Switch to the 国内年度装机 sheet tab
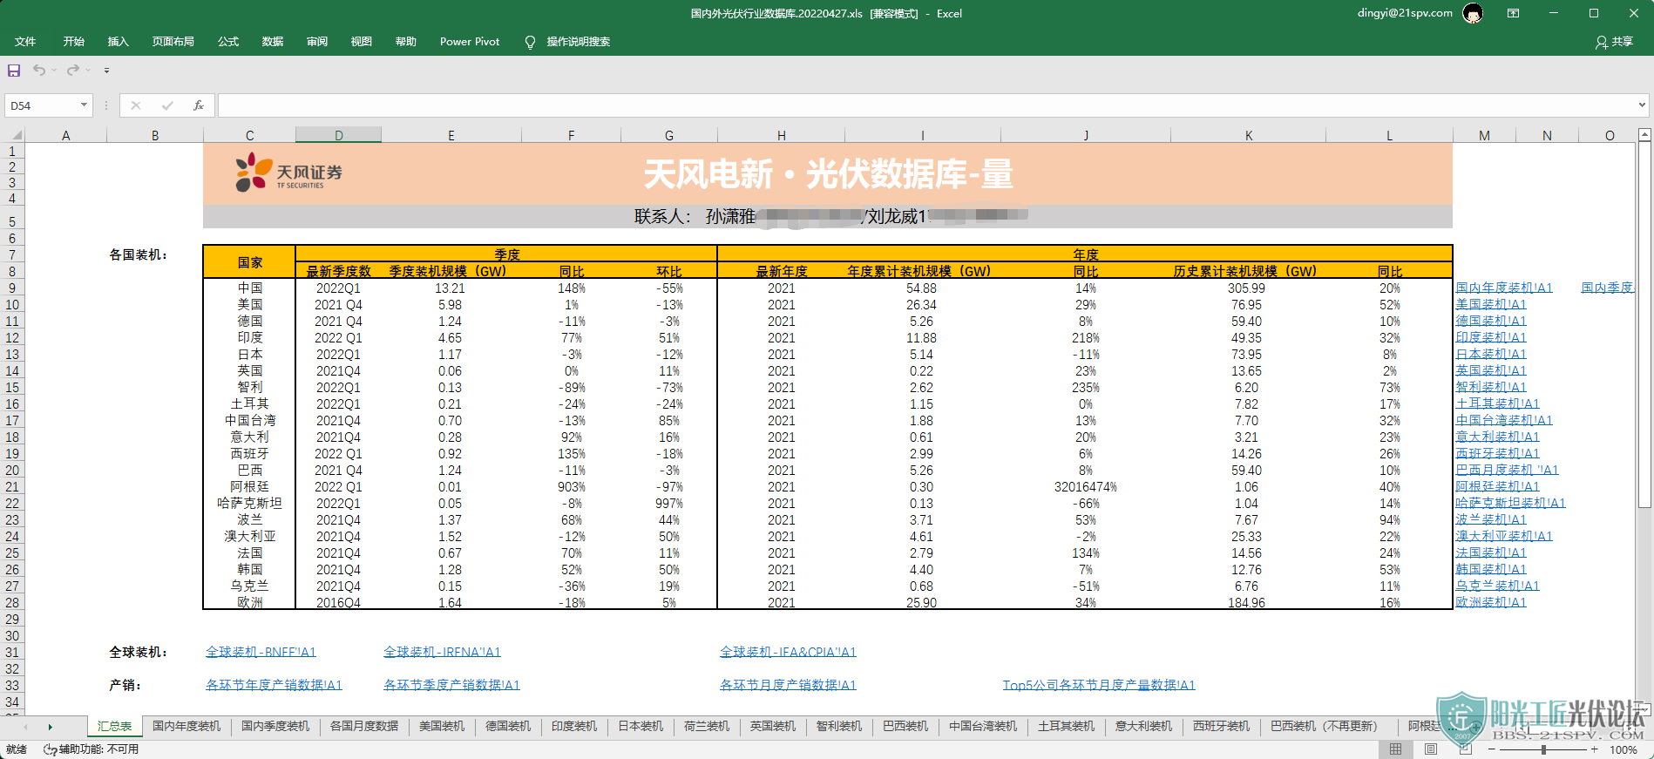 pyautogui.click(x=186, y=726)
